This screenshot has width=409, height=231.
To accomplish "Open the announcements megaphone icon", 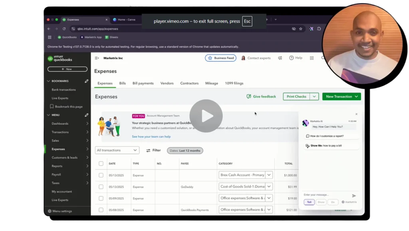I will click(280, 58).
